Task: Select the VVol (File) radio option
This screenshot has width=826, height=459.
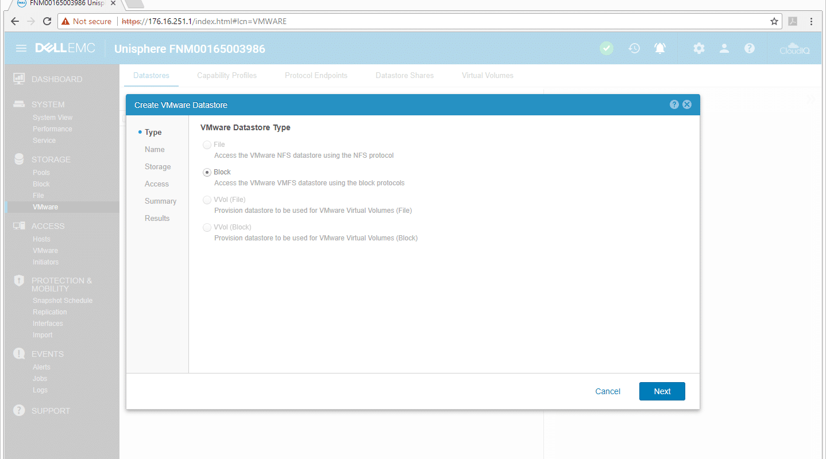Action: [x=207, y=200]
